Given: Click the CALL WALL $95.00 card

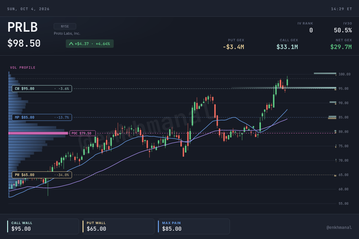Looking at the screenshot, I should (43, 226).
